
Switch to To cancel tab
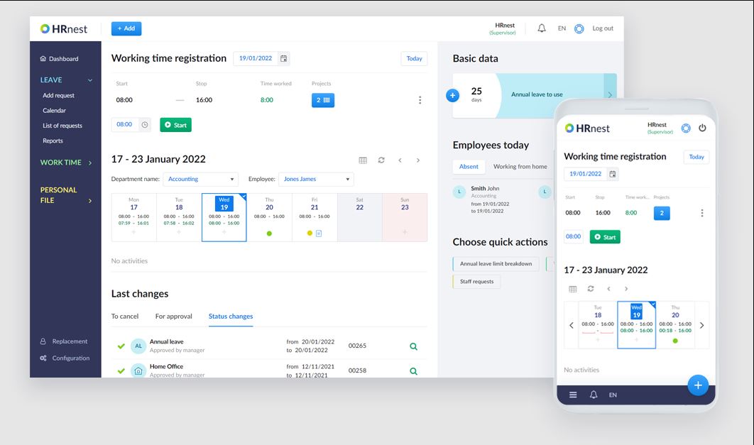pos(125,317)
